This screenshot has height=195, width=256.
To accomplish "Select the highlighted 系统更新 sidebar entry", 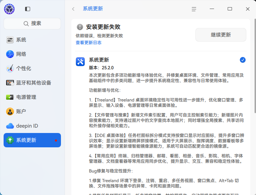I will [x=32, y=140].
